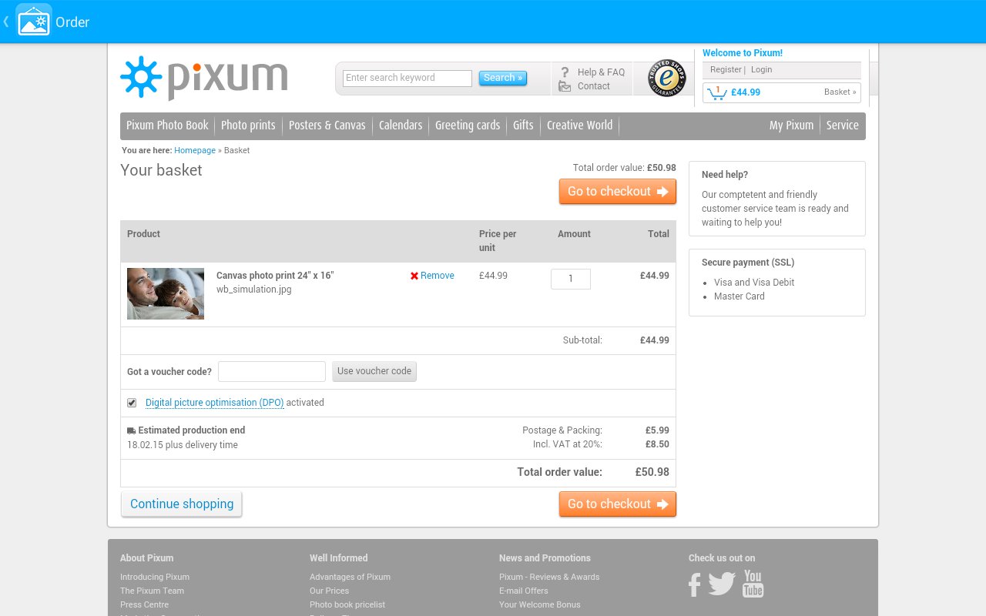
Task: Click the estimated production truck icon
Action: (131, 430)
